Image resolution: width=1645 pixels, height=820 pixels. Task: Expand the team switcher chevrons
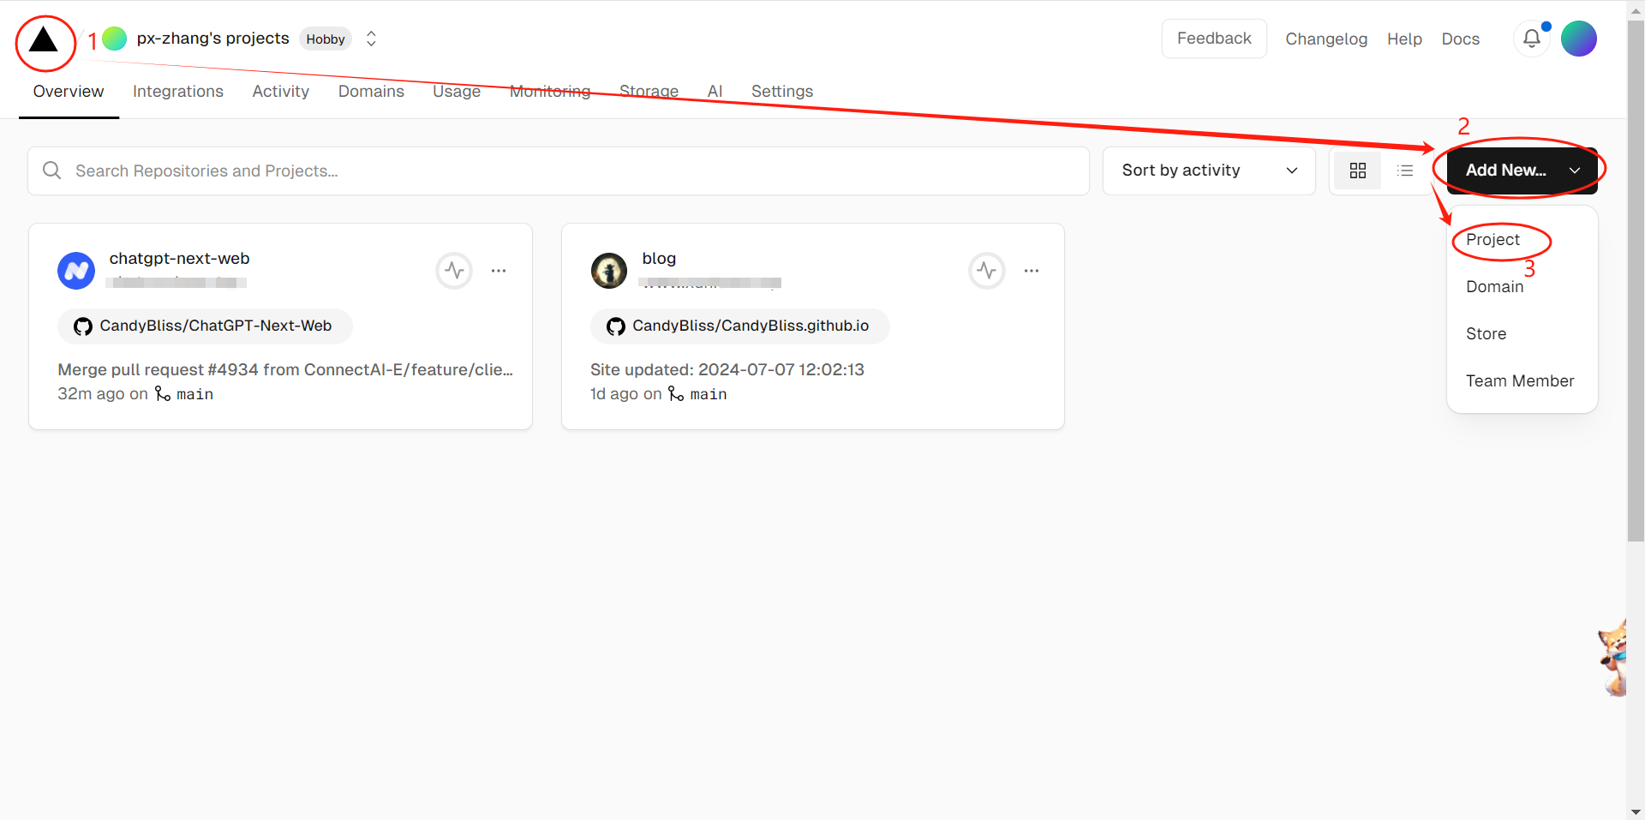[371, 39]
